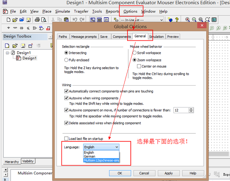This screenshot has height=181, width=230.
Task: Click the Zoom to Area magnifier icon
Action: pos(201,19)
